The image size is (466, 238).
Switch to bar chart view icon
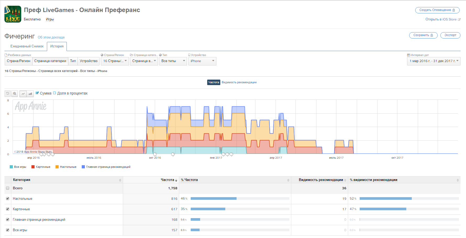coord(30,93)
